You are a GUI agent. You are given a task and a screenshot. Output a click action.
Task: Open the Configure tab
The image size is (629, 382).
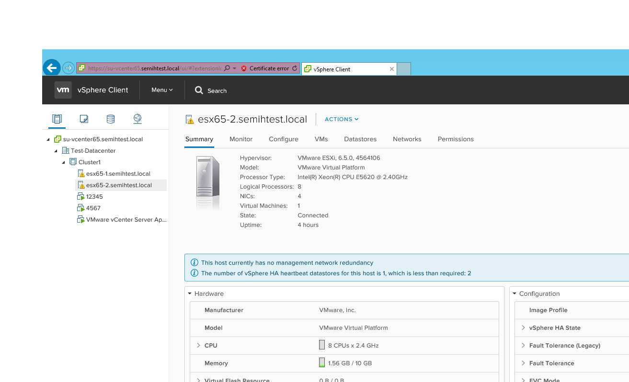284,139
